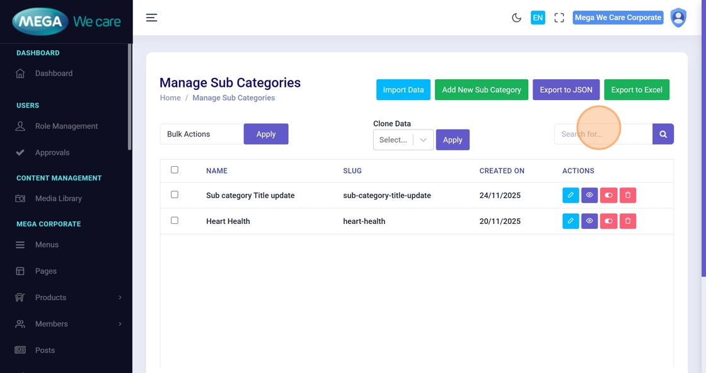Delete the Heart Health row
The width and height of the screenshot is (706, 373).
click(628, 221)
